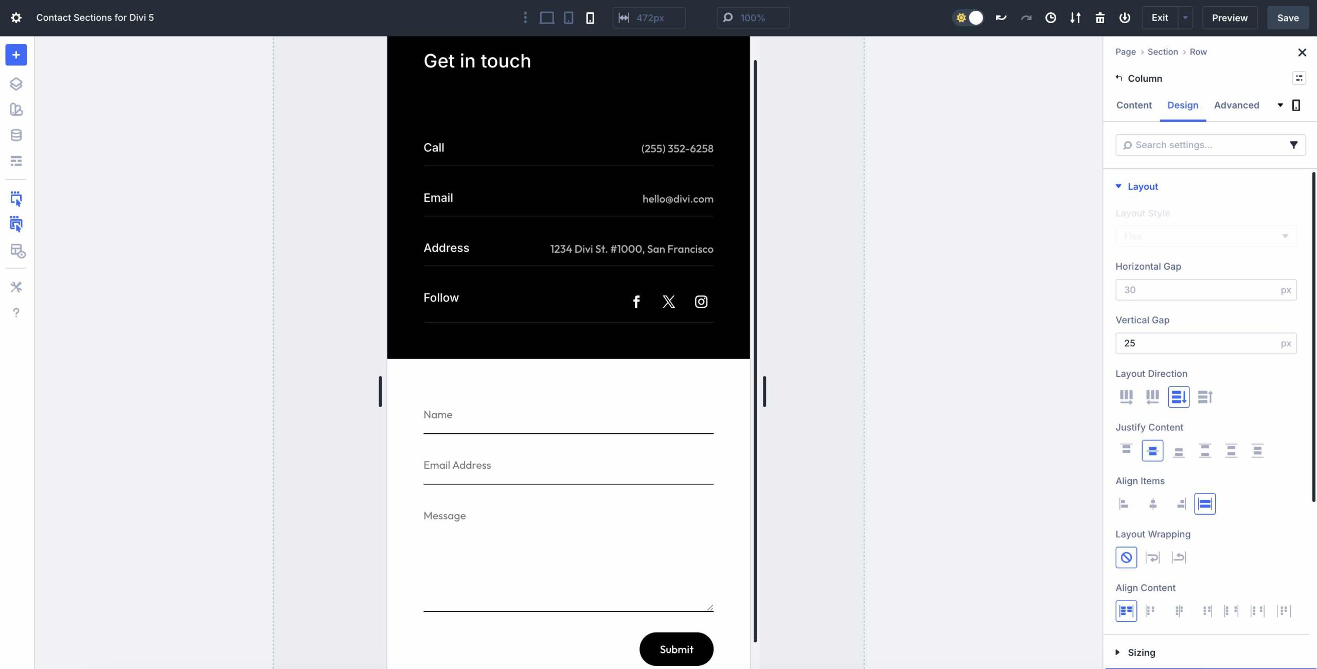
Task: Switch to the Content tab
Action: (1133, 105)
